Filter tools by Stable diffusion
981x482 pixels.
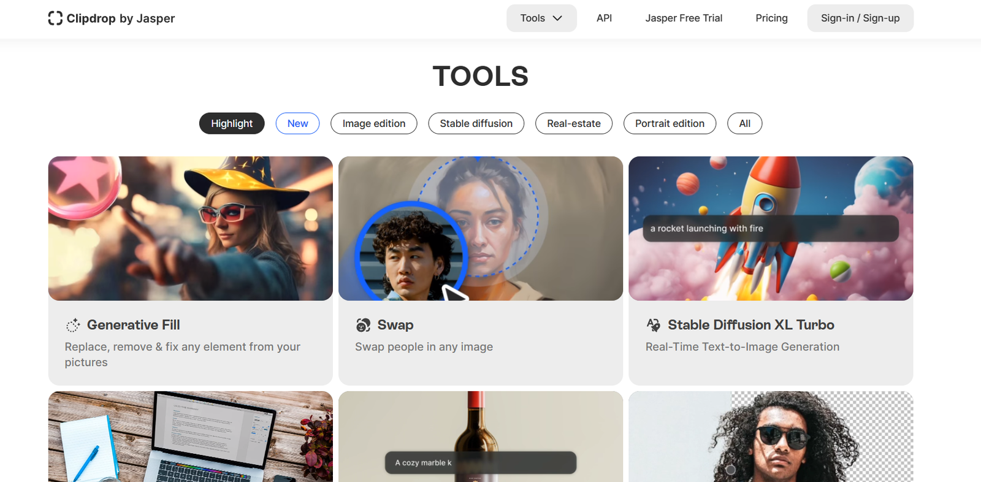tap(476, 123)
